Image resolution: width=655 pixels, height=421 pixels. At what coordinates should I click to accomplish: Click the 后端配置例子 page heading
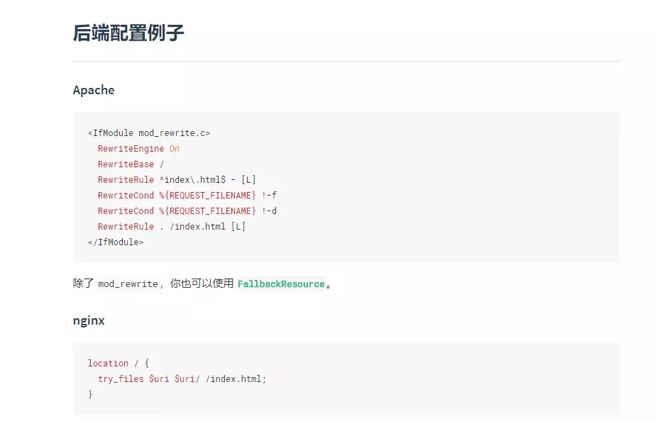(128, 33)
